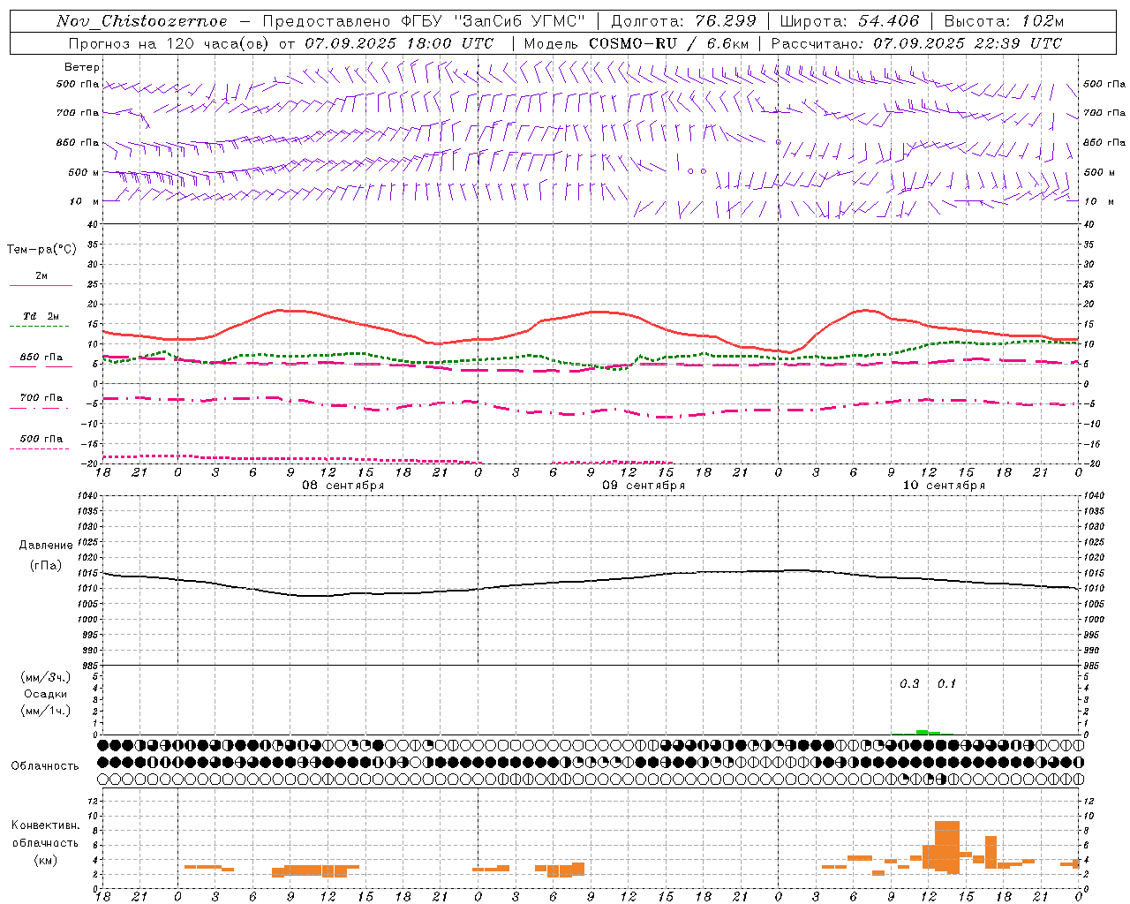Click the Давление pressure panel label
The image size is (1130, 904).
pyautogui.click(x=46, y=546)
